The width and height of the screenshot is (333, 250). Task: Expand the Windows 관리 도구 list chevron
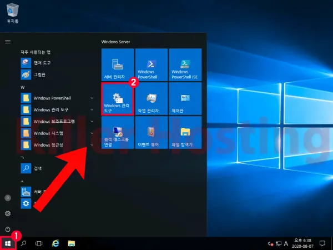92,109
